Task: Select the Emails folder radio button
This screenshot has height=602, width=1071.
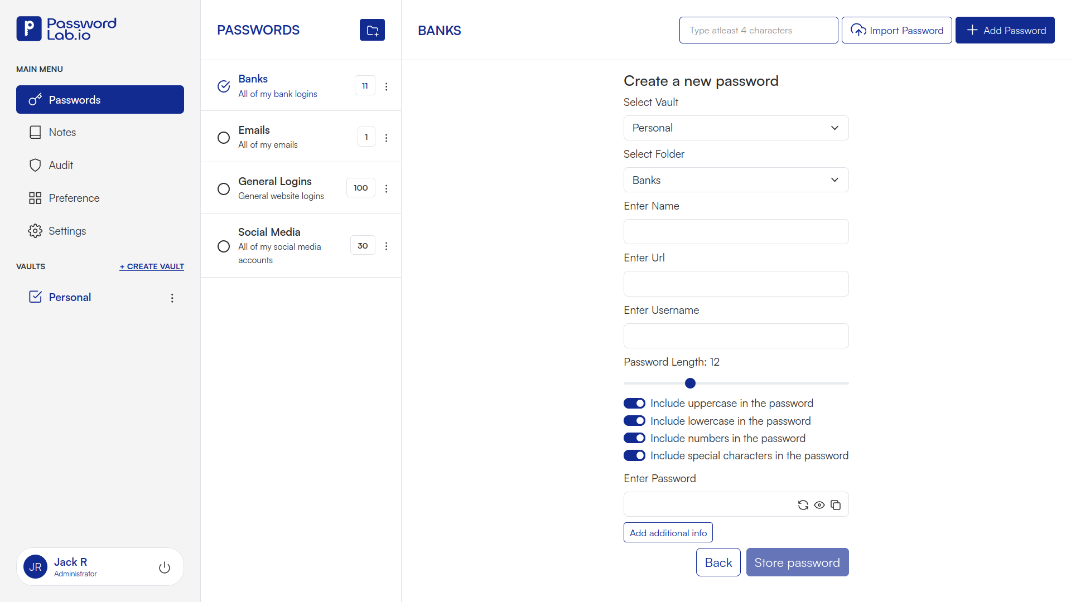Action: tap(224, 138)
